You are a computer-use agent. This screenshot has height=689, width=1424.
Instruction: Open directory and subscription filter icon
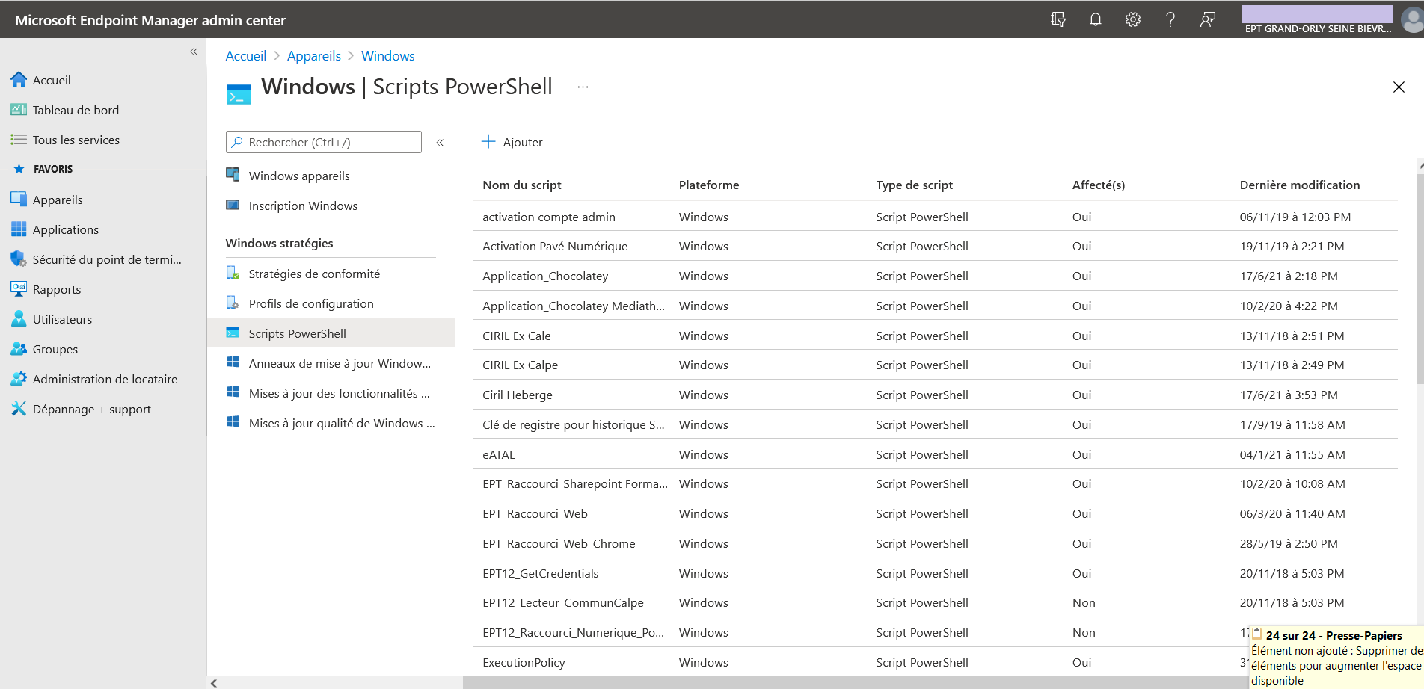point(1058,20)
